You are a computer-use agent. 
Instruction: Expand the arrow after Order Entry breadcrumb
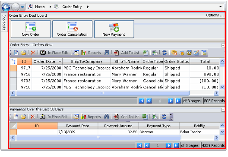coord(88,6)
